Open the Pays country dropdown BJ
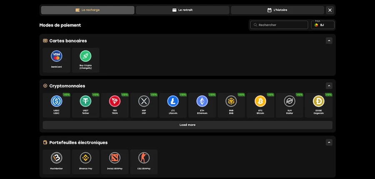 click(322, 25)
